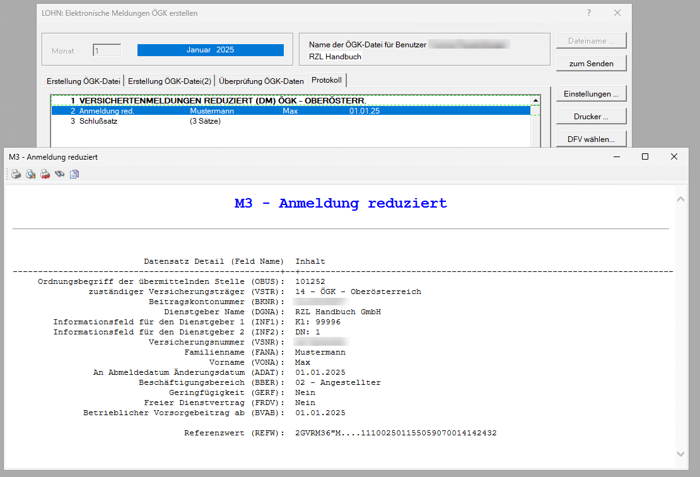Select the Überprüfung ÖGK-Daten tab
Image resolution: width=700 pixels, height=477 pixels.
pyautogui.click(x=261, y=81)
